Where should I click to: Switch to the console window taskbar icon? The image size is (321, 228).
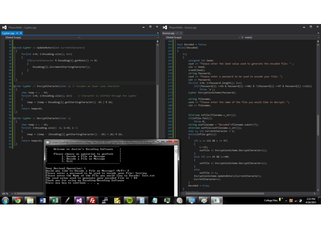pyautogui.click(x=217, y=201)
